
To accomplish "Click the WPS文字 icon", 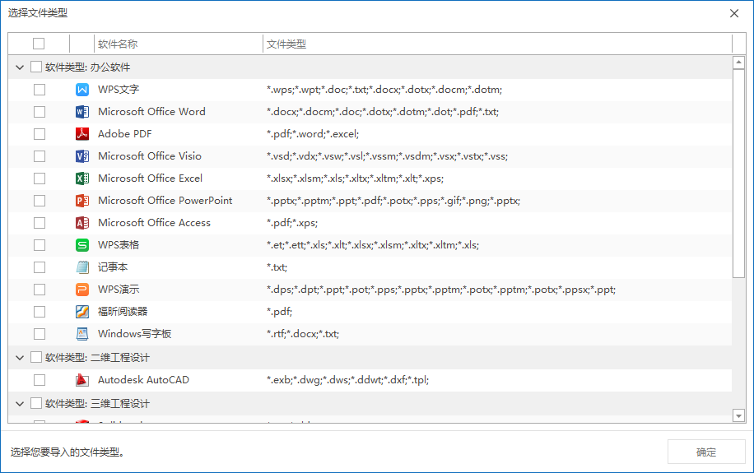I will (82, 90).
